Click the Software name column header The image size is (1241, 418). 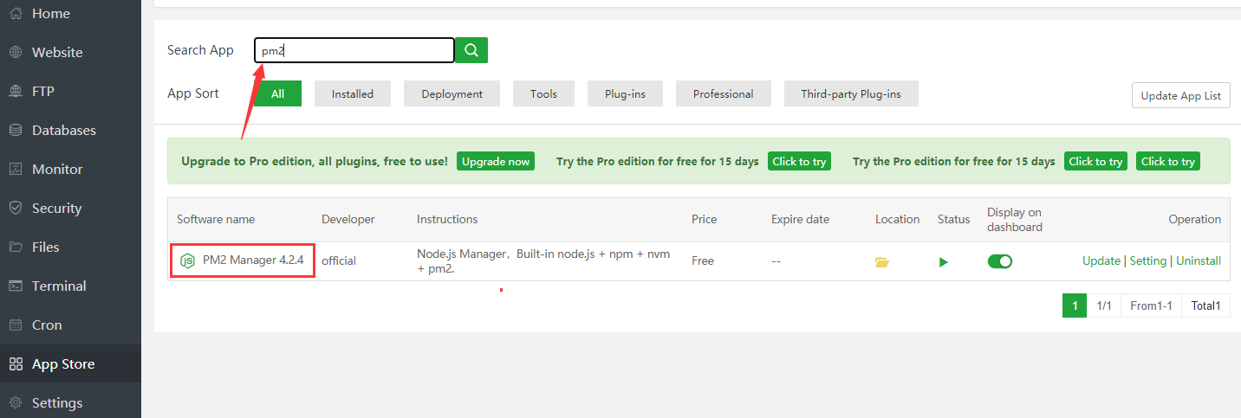pos(216,219)
